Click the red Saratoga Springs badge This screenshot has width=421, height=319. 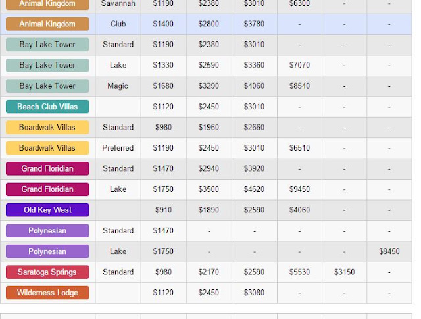(47, 272)
